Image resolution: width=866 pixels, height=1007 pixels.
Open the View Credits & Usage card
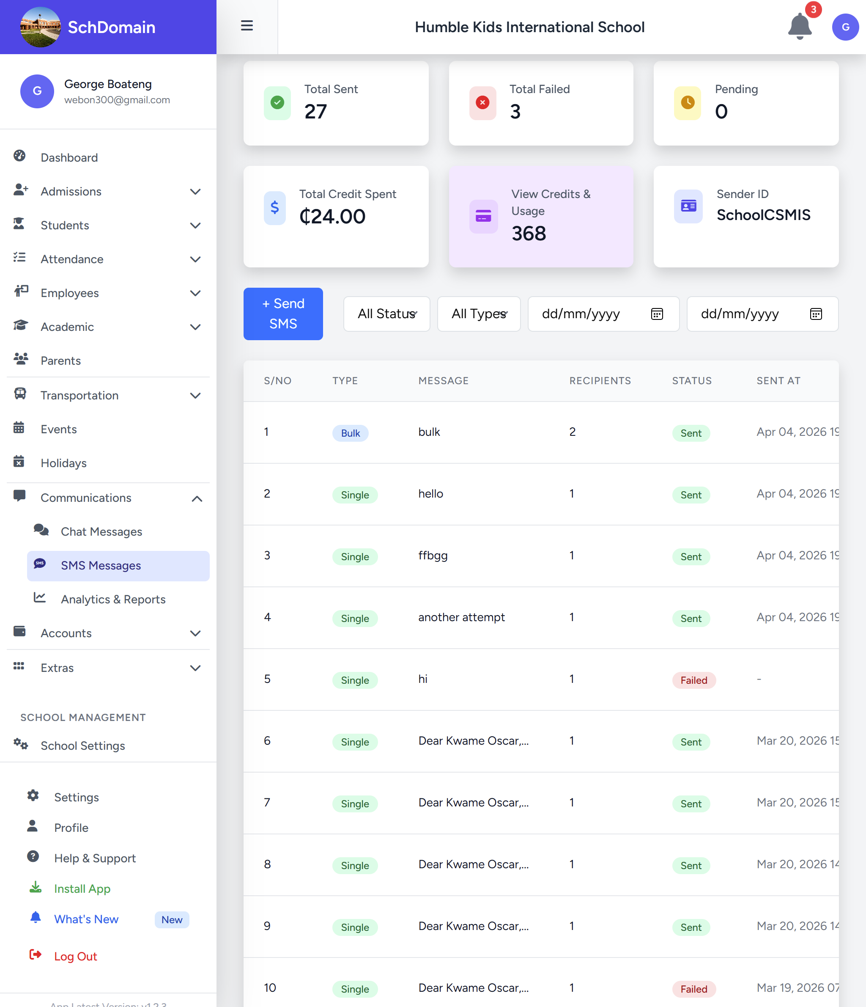(x=541, y=216)
